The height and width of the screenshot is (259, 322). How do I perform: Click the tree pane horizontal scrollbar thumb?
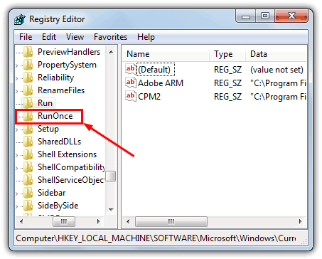click(64, 221)
